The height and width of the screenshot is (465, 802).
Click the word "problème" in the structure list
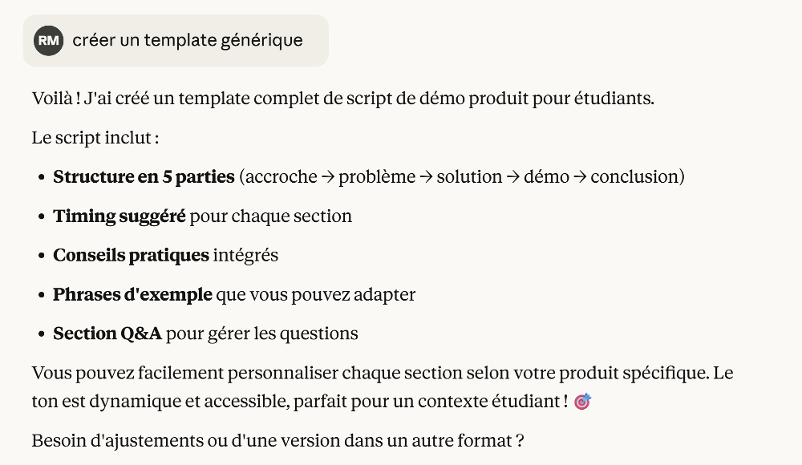(x=377, y=176)
